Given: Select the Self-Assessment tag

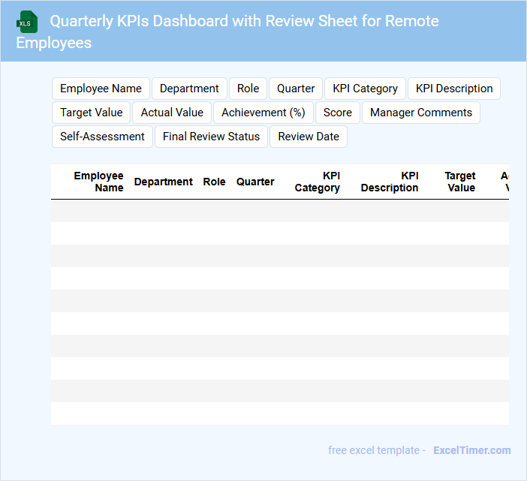Looking at the screenshot, I should pos(102,137).
